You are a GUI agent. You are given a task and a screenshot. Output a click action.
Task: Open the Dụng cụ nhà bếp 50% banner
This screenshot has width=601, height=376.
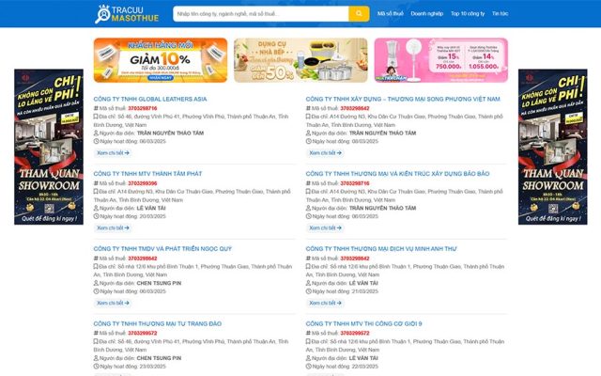pyautogui.click(x=300, y=60)
